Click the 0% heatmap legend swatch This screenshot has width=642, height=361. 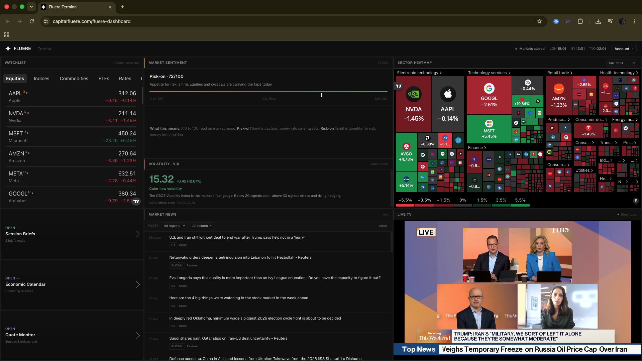tap(463, 205)
